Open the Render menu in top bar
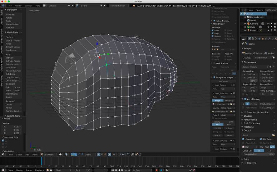Screen dimensions: 277x172 click(x=18, y=6)
